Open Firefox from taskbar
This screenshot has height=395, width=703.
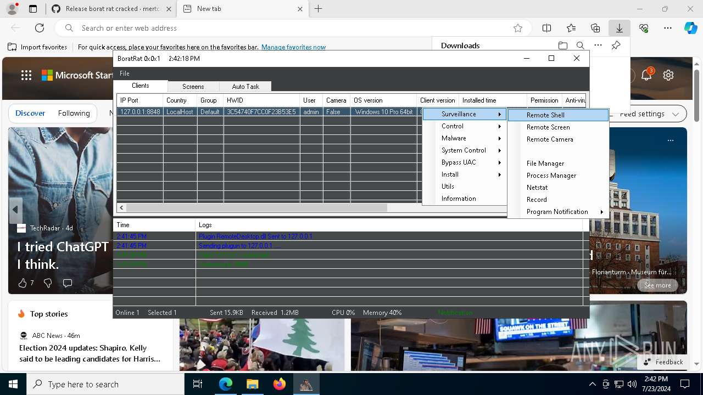click(279, 384)
